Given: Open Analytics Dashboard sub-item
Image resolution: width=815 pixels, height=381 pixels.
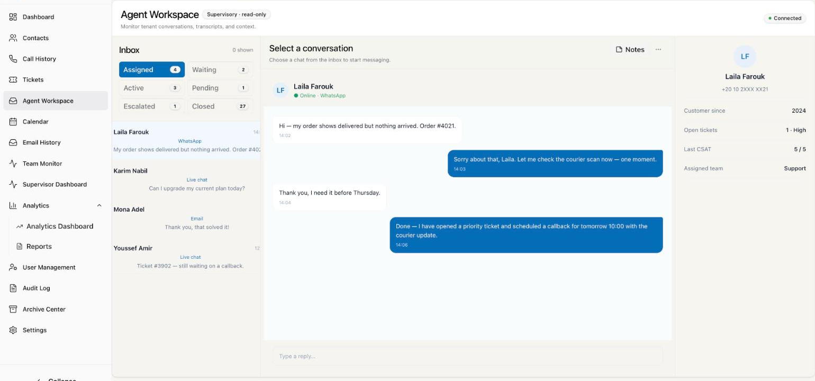Looking at the screenshot, I should click(x=59, y=226).
